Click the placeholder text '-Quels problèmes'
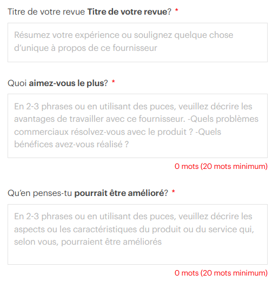Screen dimensions: 272x288 (x=223, y=119)
